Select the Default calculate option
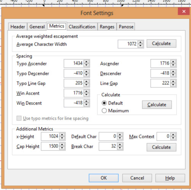This screenshot has height=190, width=191. pyautogui.click(x=112, y=103)
